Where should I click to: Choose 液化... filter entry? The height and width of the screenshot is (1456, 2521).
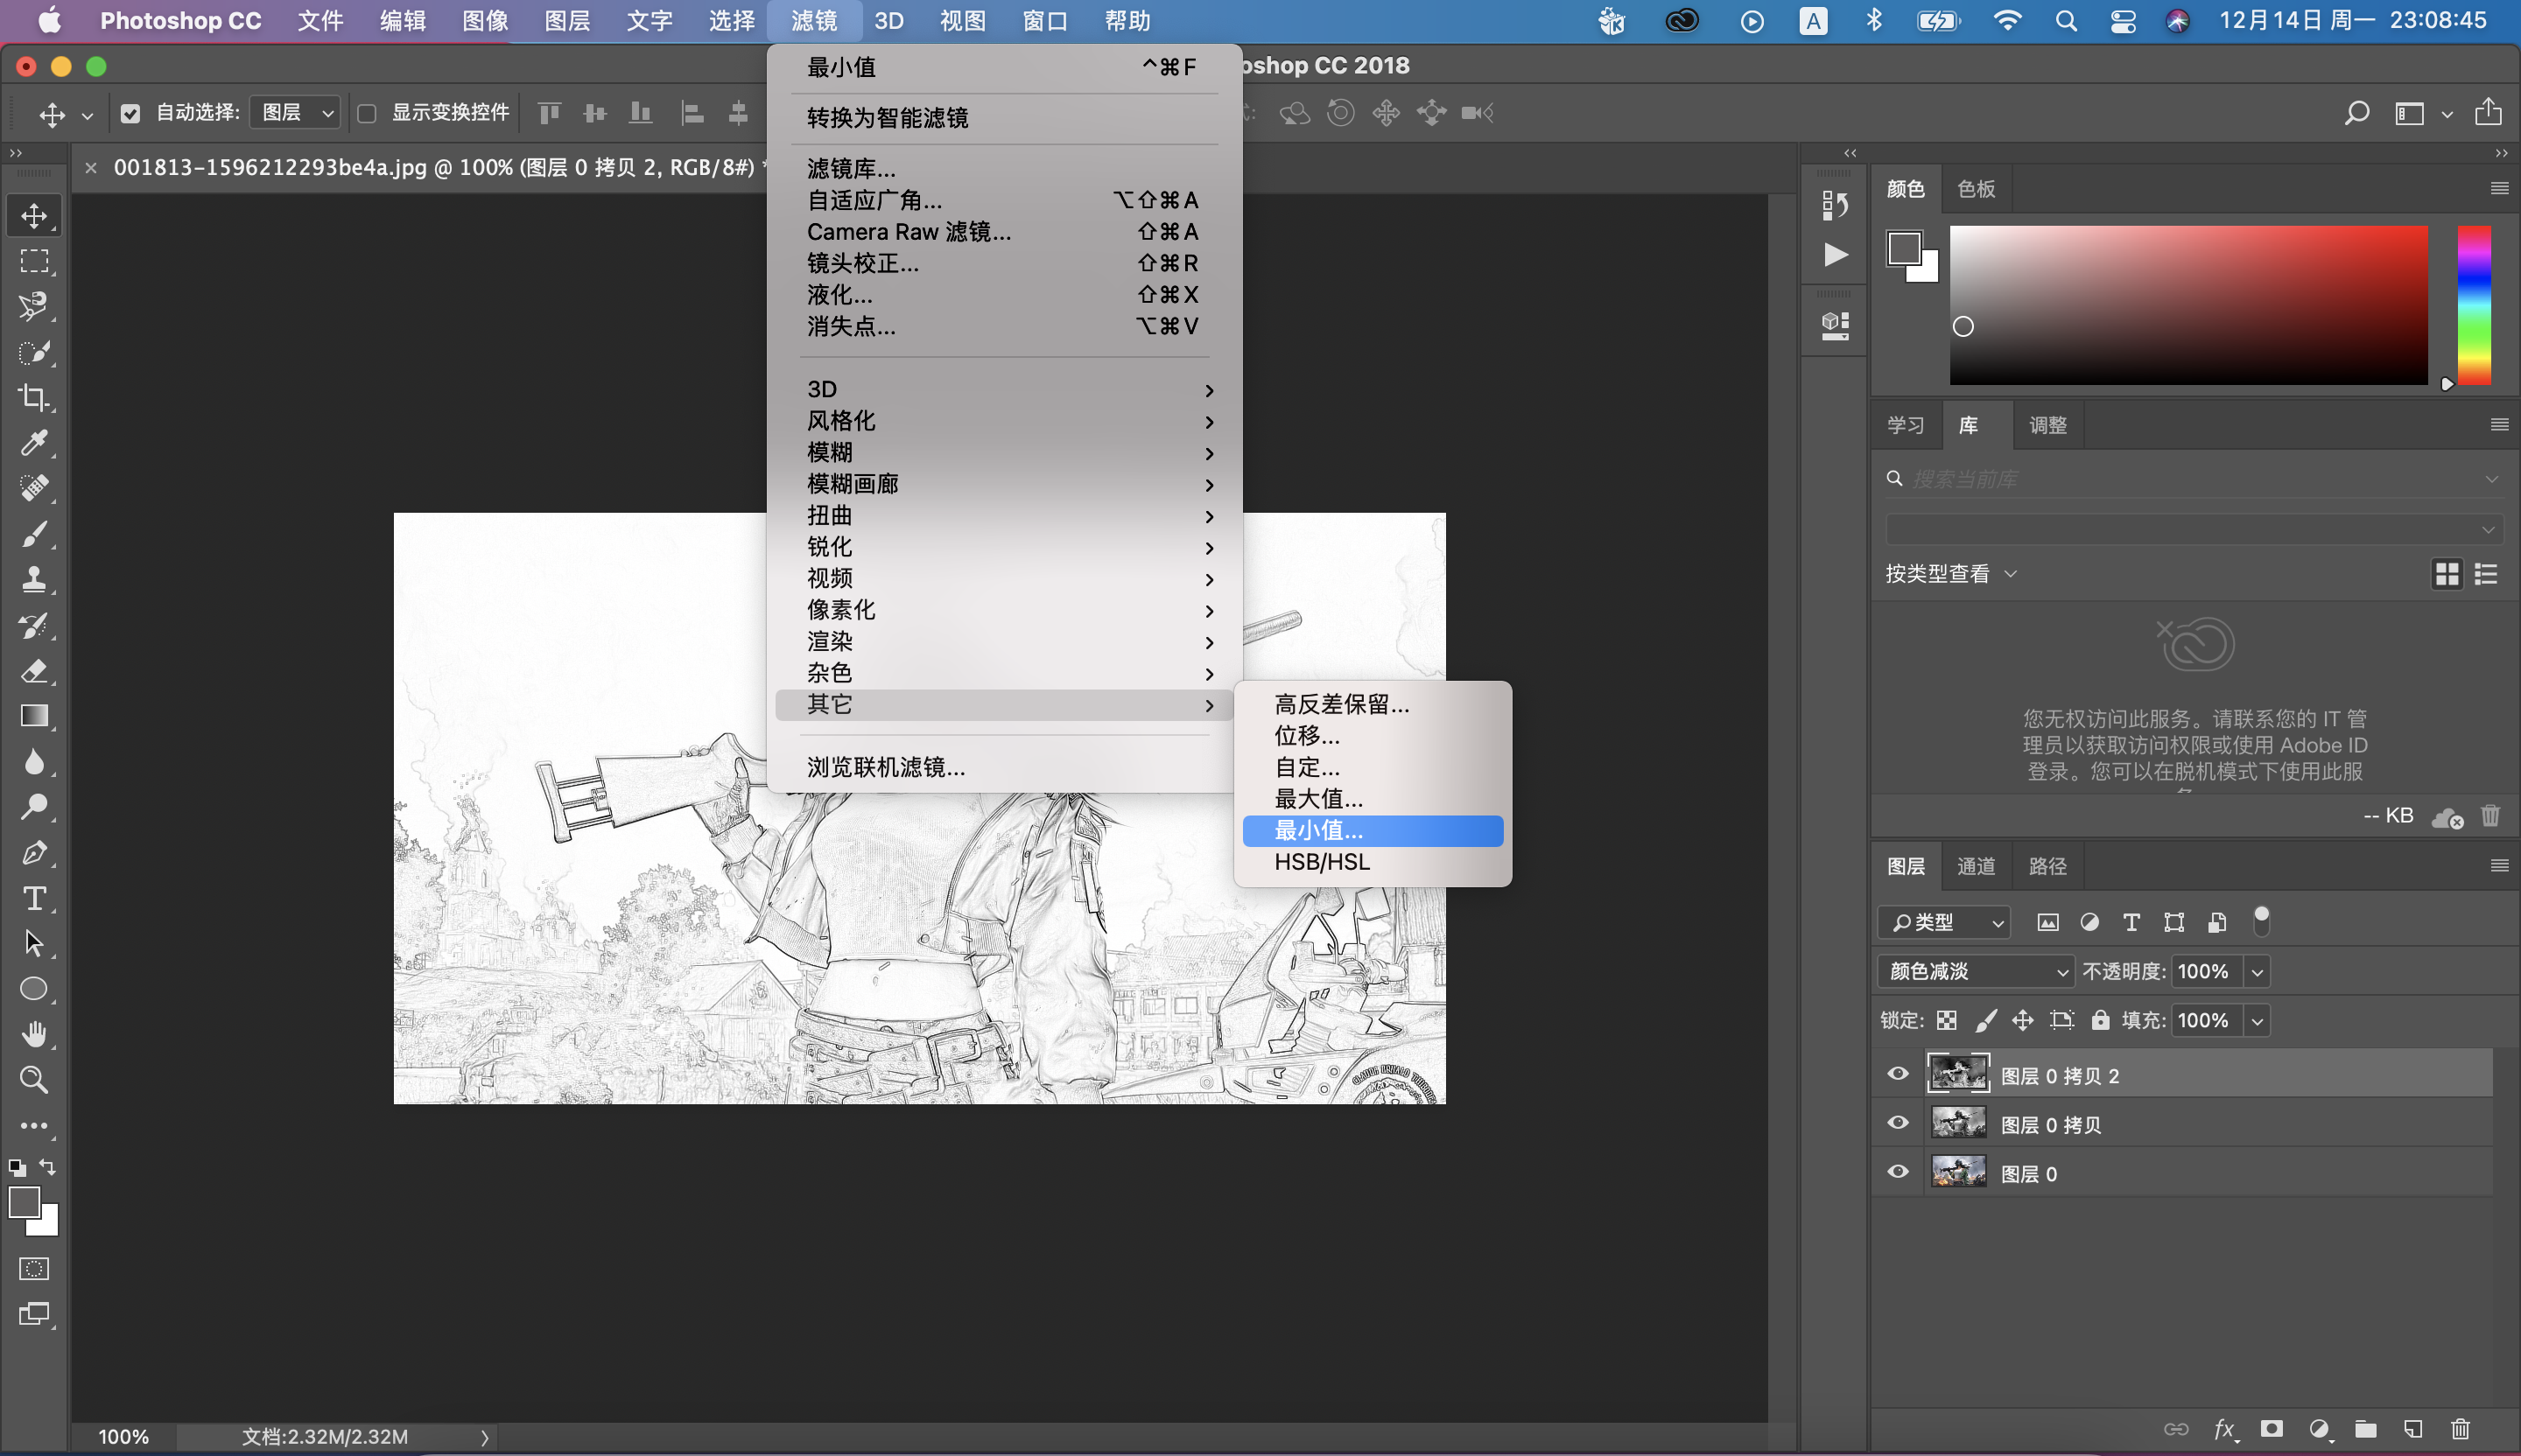pos(1004,295)
